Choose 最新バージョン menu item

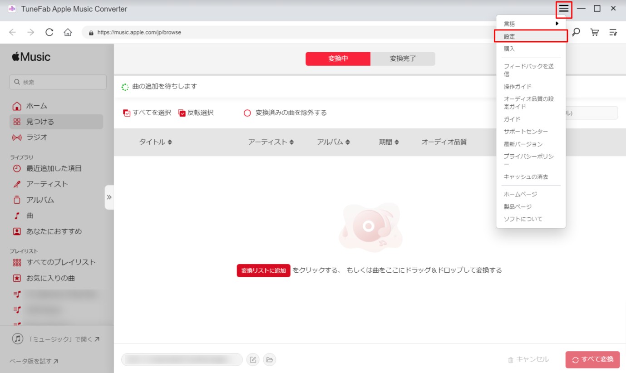[531, 144]
